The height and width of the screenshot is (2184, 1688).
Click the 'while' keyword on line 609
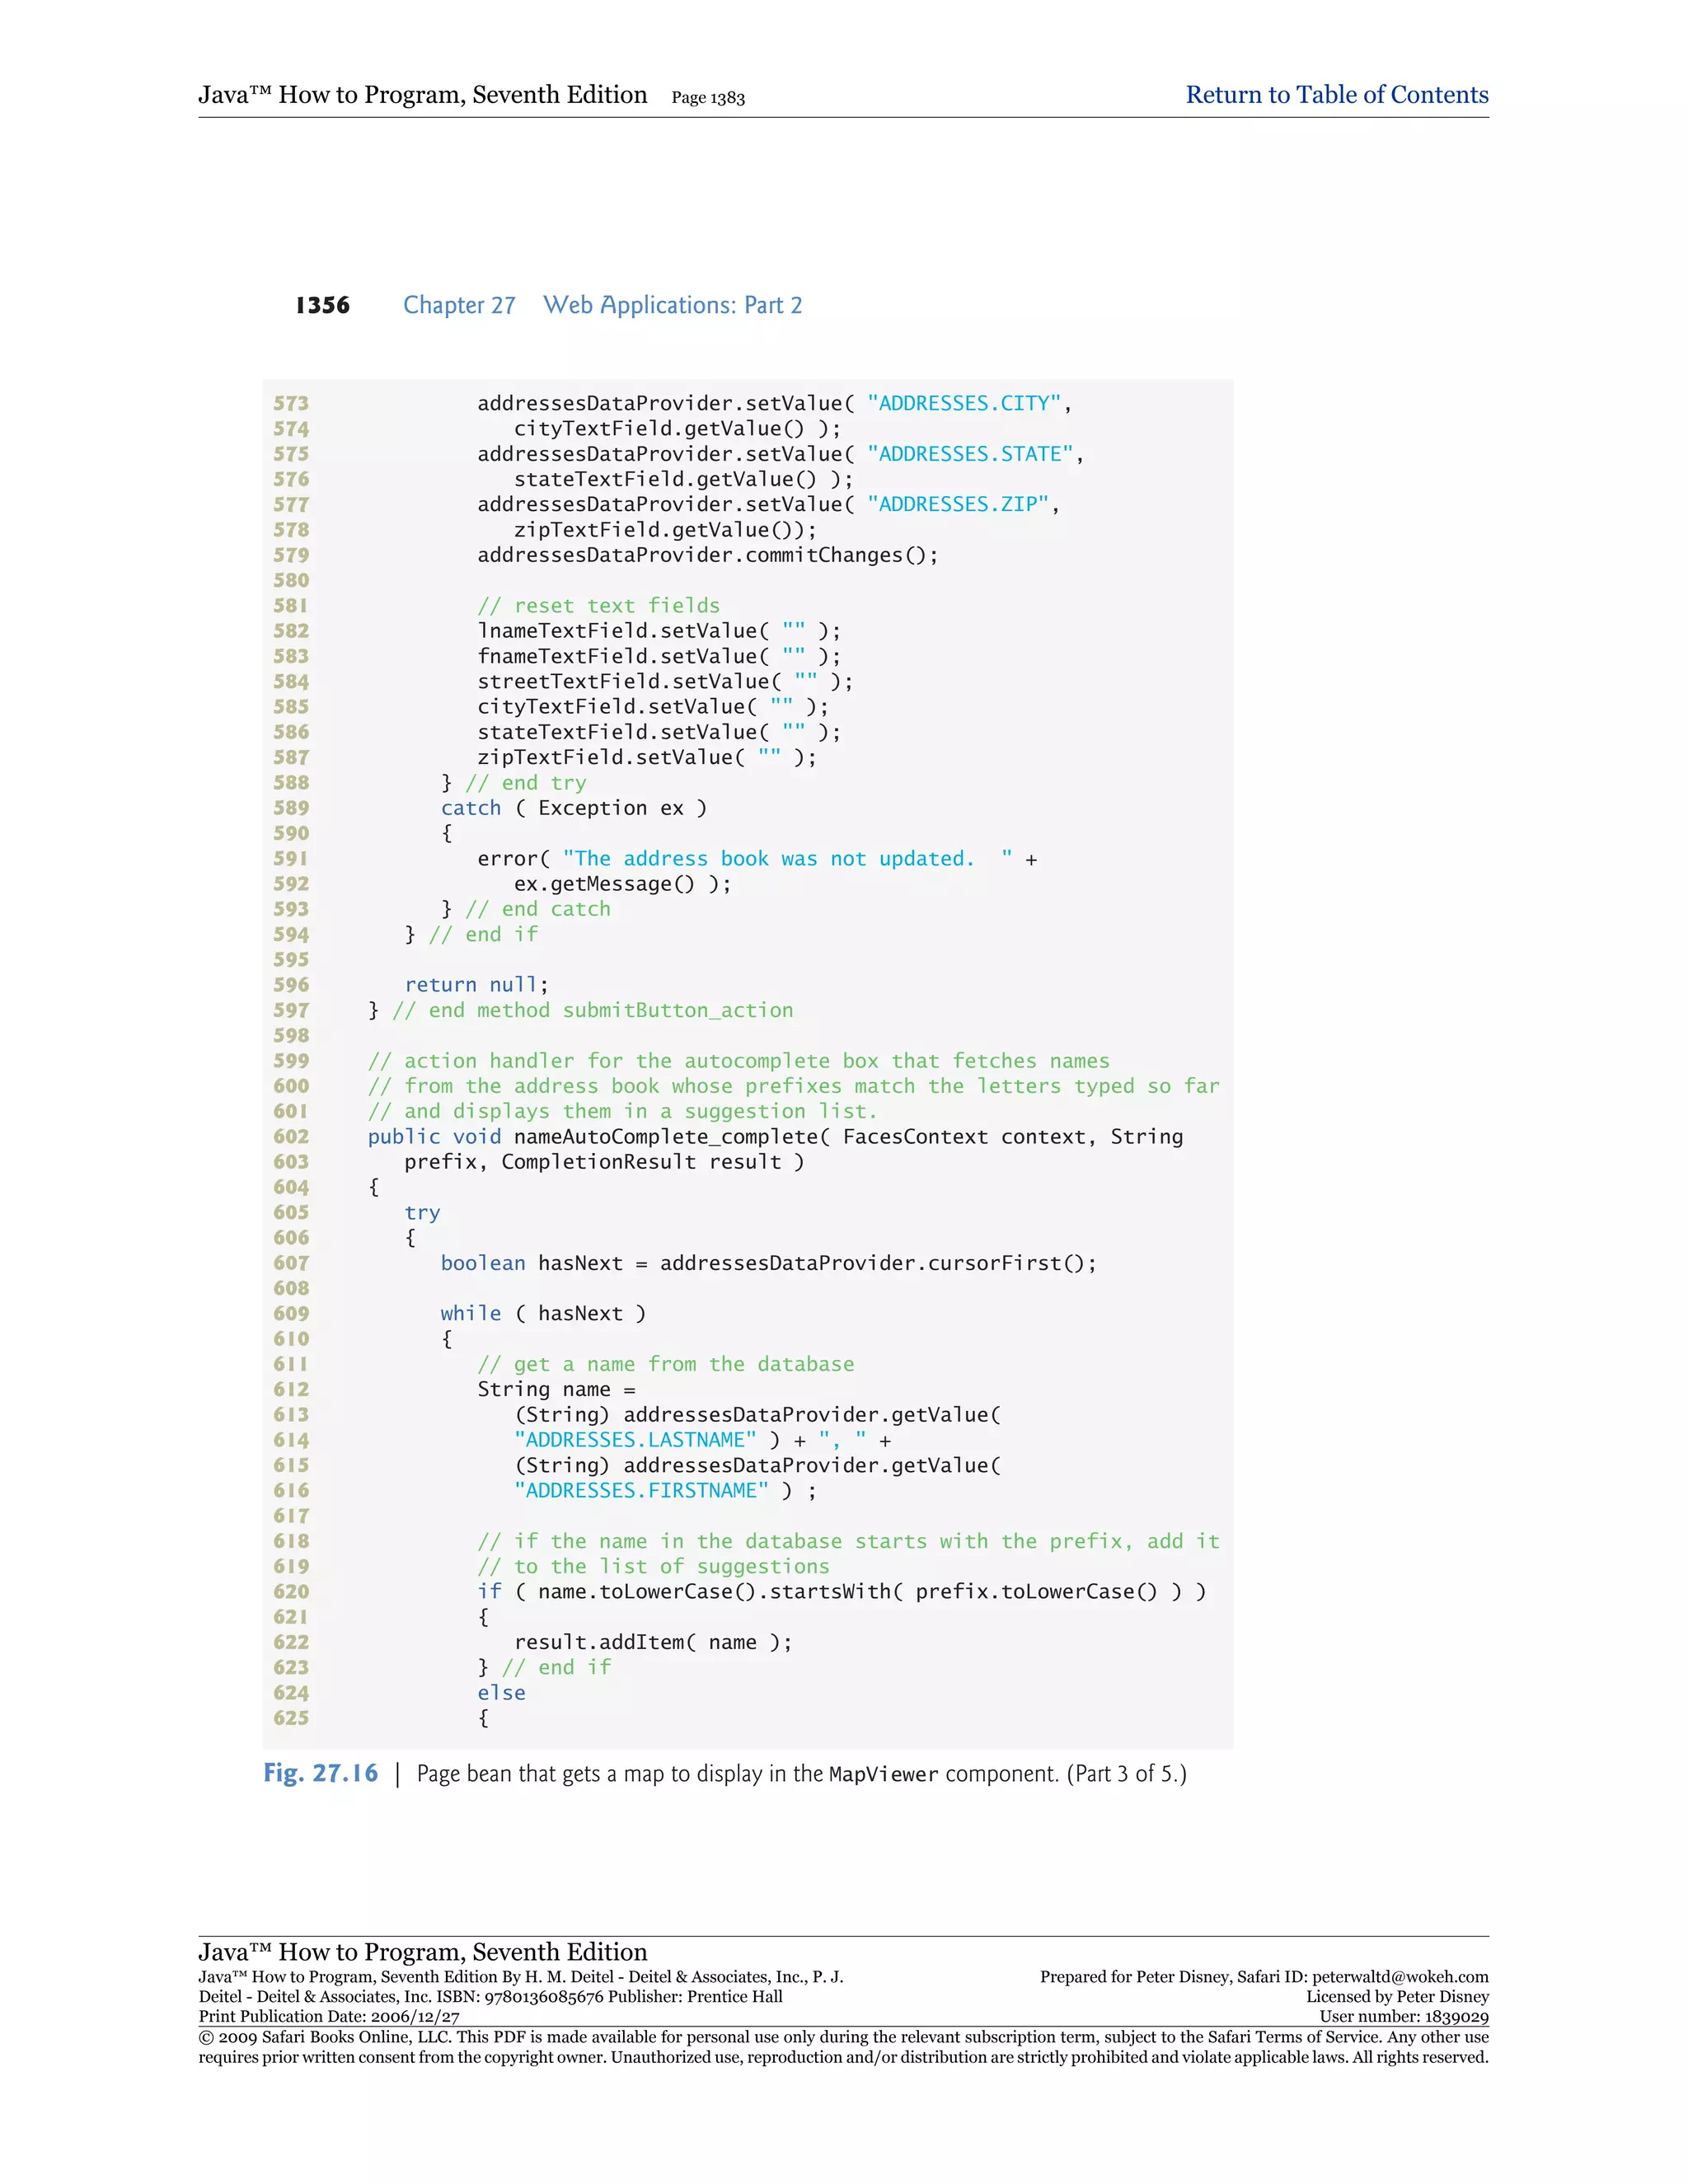click(470, 1313)
